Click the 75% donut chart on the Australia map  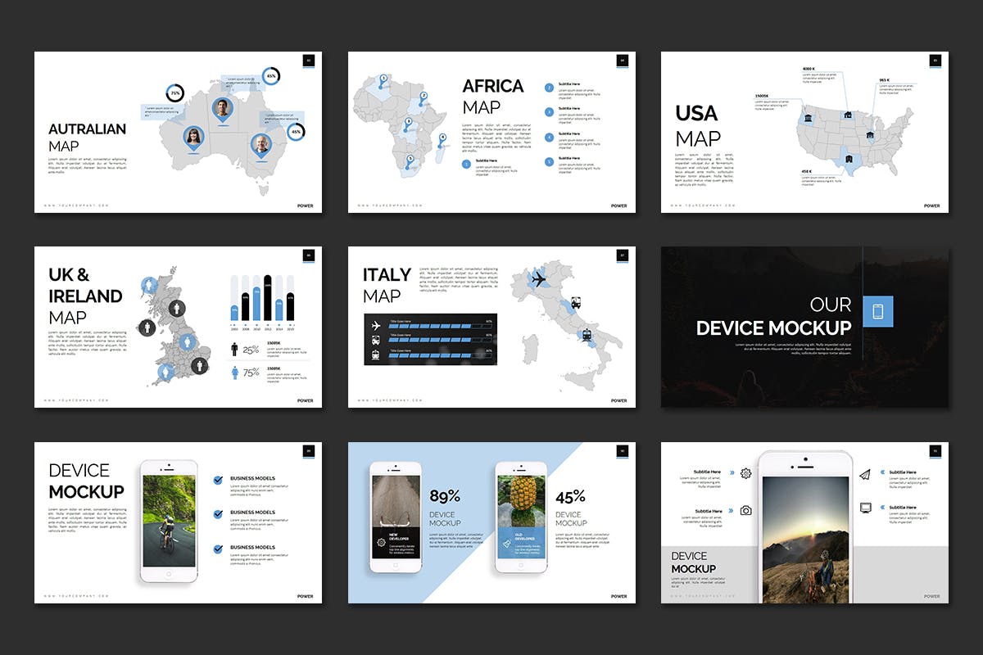click(x=174, y=93)
